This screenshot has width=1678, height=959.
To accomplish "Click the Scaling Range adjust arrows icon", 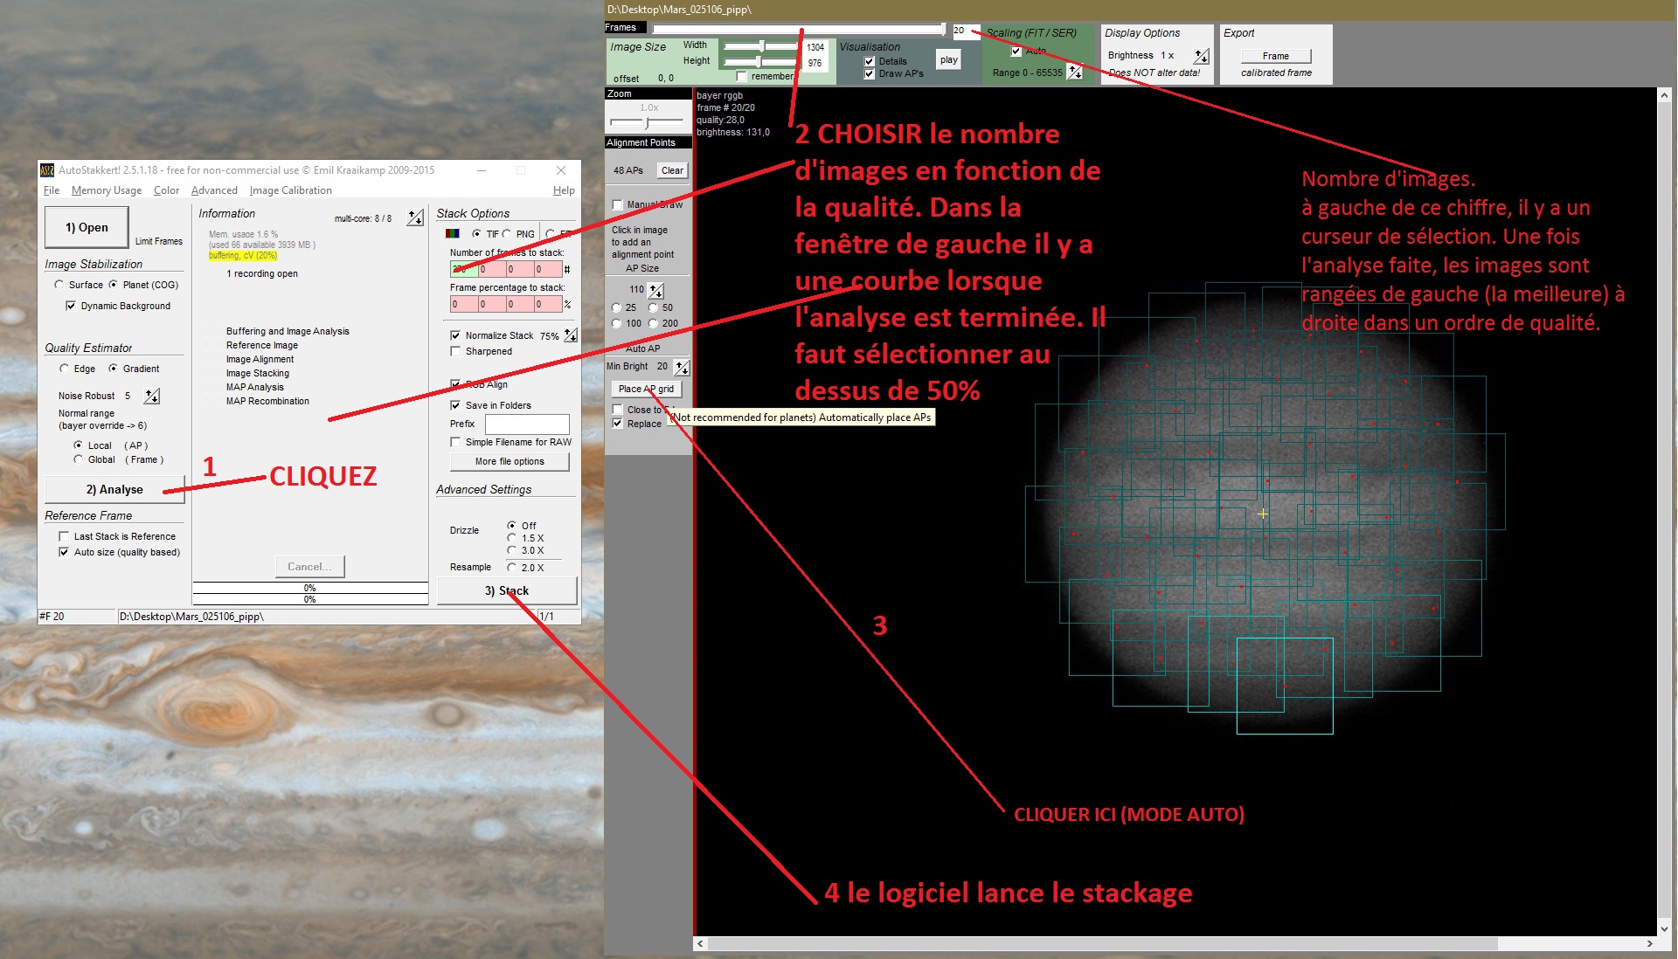I will pyautogui.click(x=1075, y=72).
